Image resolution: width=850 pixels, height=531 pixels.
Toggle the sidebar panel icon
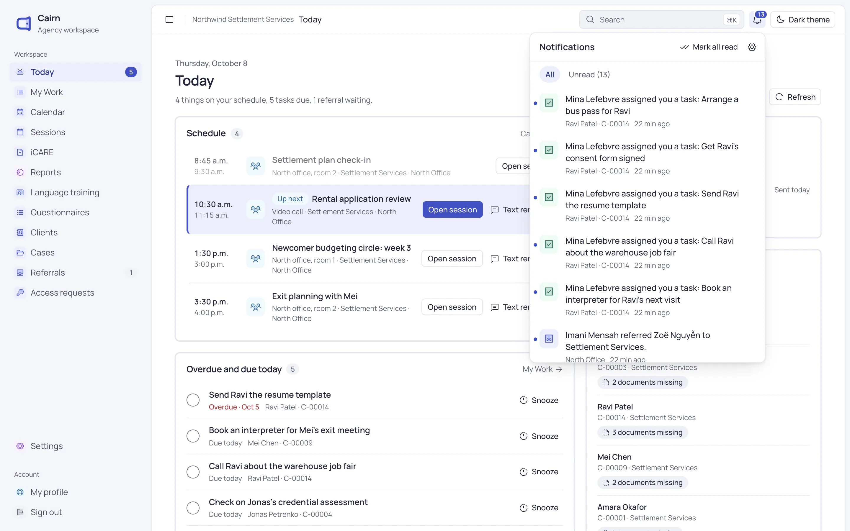169,19
